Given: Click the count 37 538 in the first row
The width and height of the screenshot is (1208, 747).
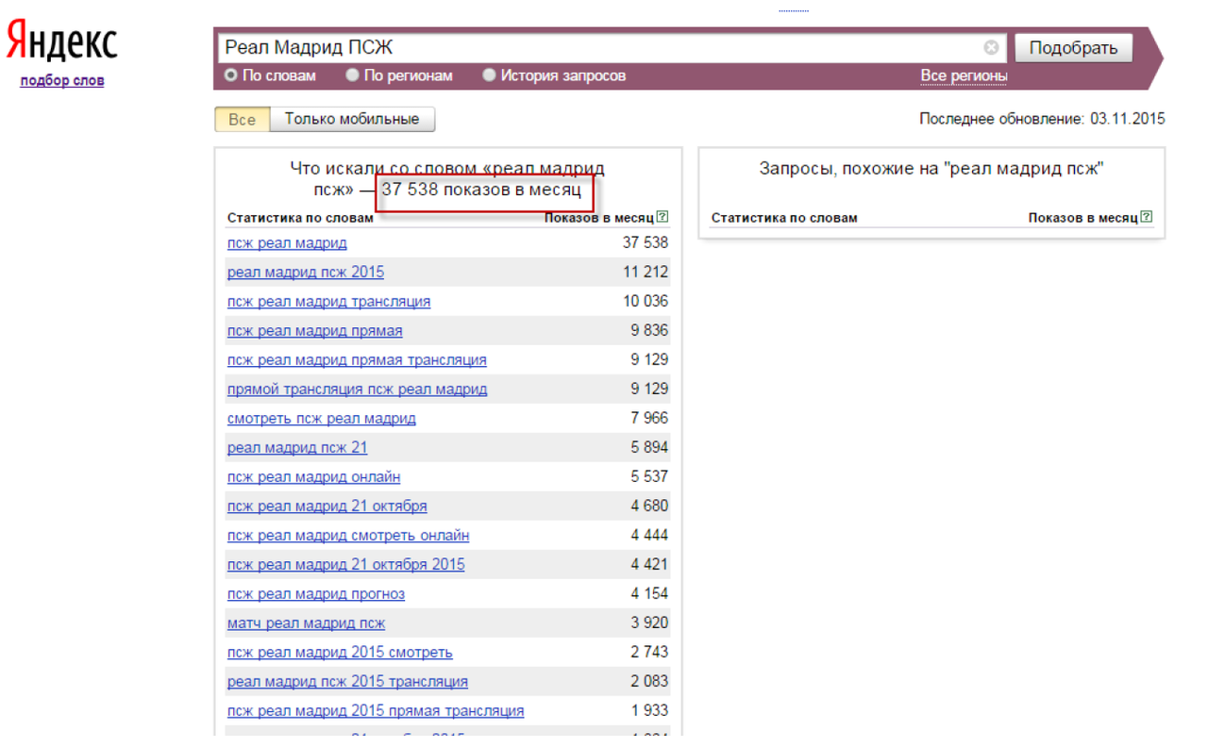Looking at the screenshot, I should [x=646, y=242].
